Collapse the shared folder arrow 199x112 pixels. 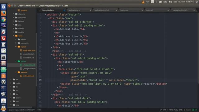(x=16, y=61)
